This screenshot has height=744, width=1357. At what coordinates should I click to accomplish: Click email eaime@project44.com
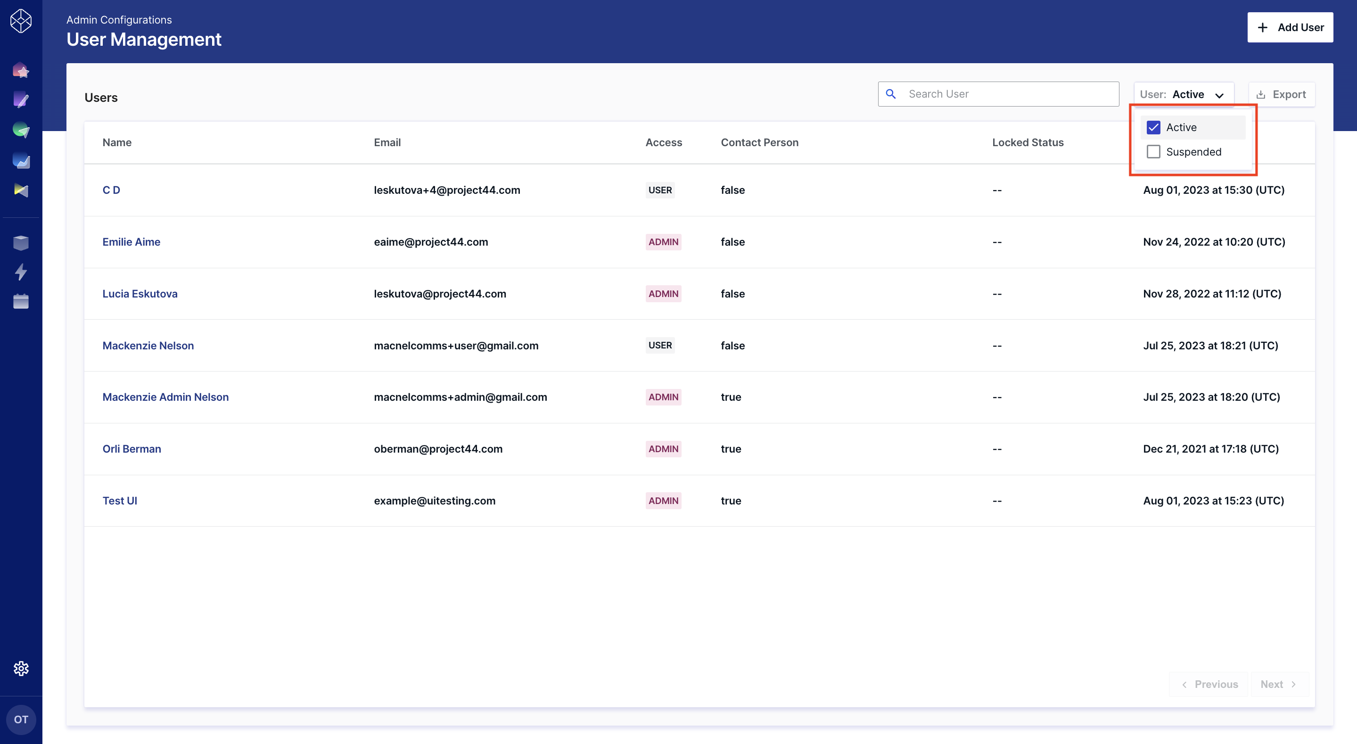pos(431,242)
